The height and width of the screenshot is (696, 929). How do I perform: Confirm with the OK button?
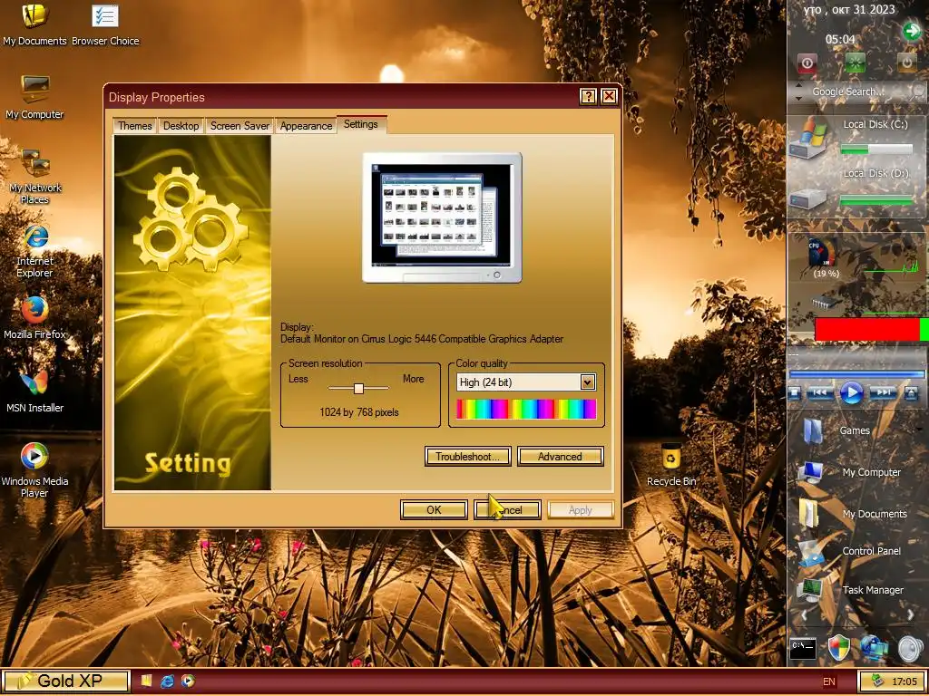(x=434, y=509)
